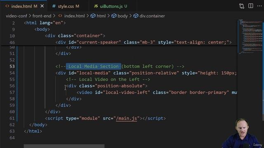264x148 pixels.
Task: Click line number 64 in the gutter
Action: pyautogui.click(x=12, y=138)
